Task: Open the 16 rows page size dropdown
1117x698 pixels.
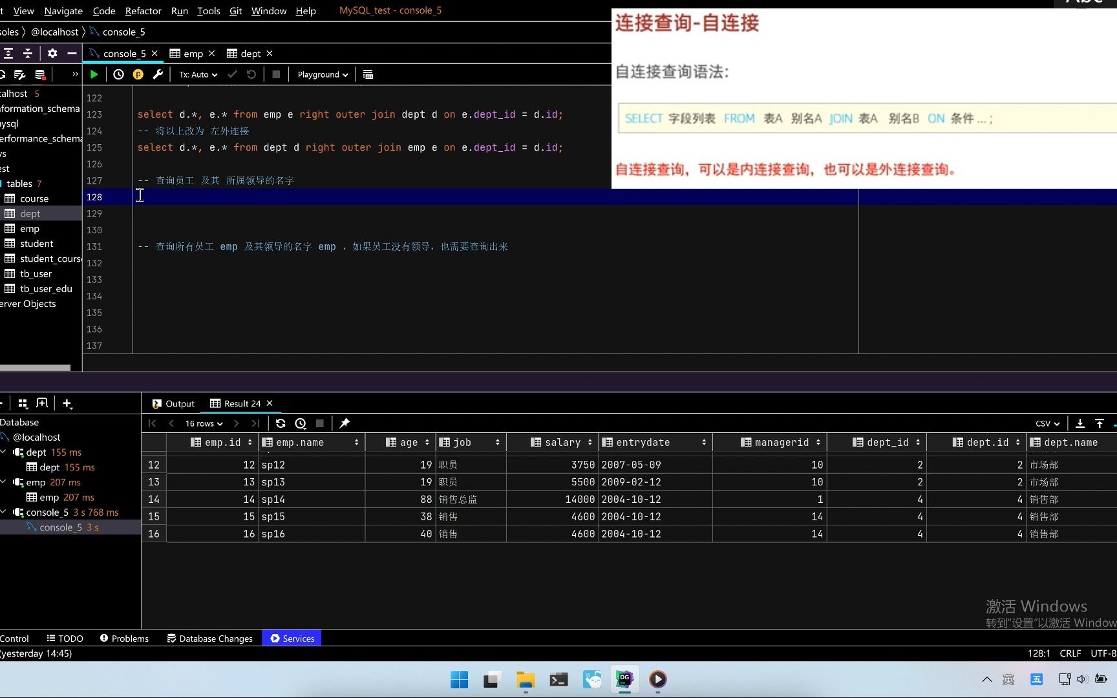Action: click(x=204, y=423)
